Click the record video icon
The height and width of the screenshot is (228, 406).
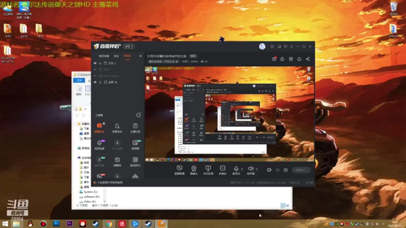pyautogui.click(x=269, y=170)
